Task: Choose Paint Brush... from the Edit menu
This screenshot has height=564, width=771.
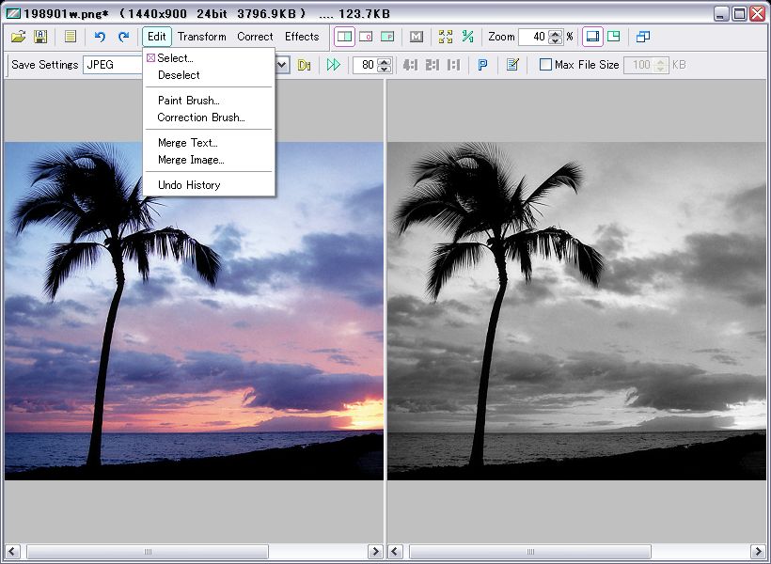Action: point(188,101)
